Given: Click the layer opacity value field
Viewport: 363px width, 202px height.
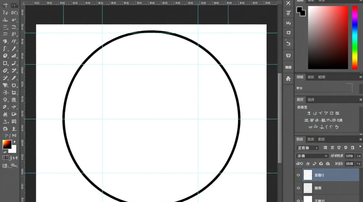Looking at the screenshot, I should click(x=349, y=156).
